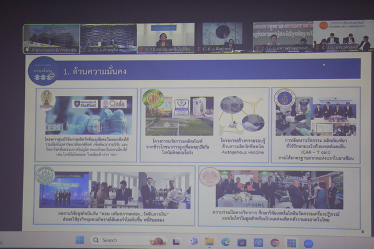Viewport: 374px width, 249px height.
Task: Select the first green-bordered participant video
Action: (x=52, y=39)
